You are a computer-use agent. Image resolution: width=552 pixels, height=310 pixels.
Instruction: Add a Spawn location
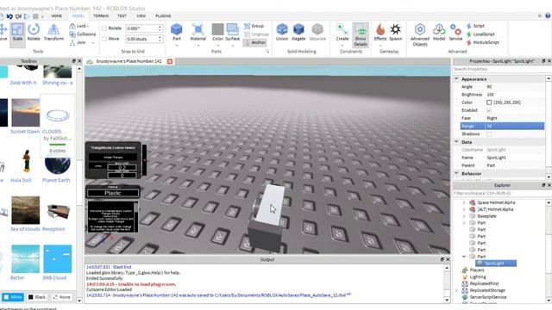pos(395,33)
